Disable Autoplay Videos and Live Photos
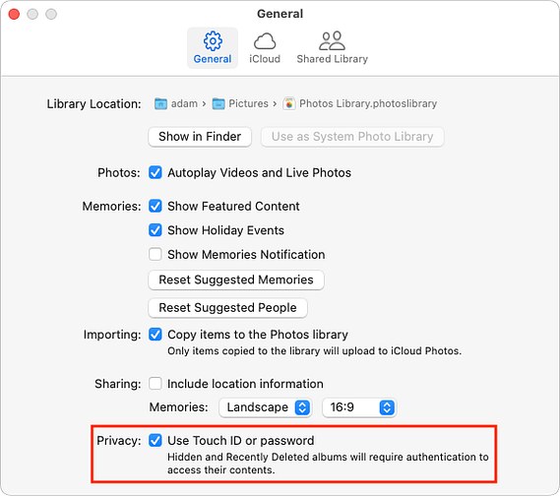Screen dimensions: 560x496 (156, 172)
